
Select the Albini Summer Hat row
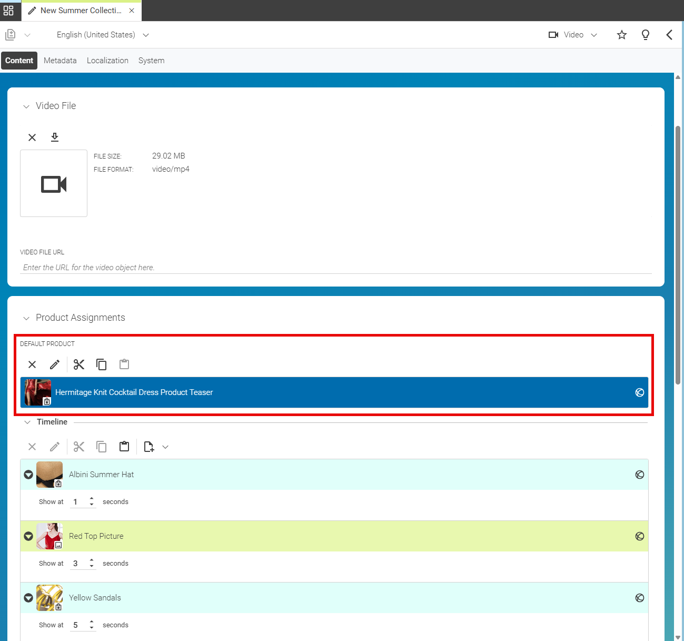[x=334, y=475]
